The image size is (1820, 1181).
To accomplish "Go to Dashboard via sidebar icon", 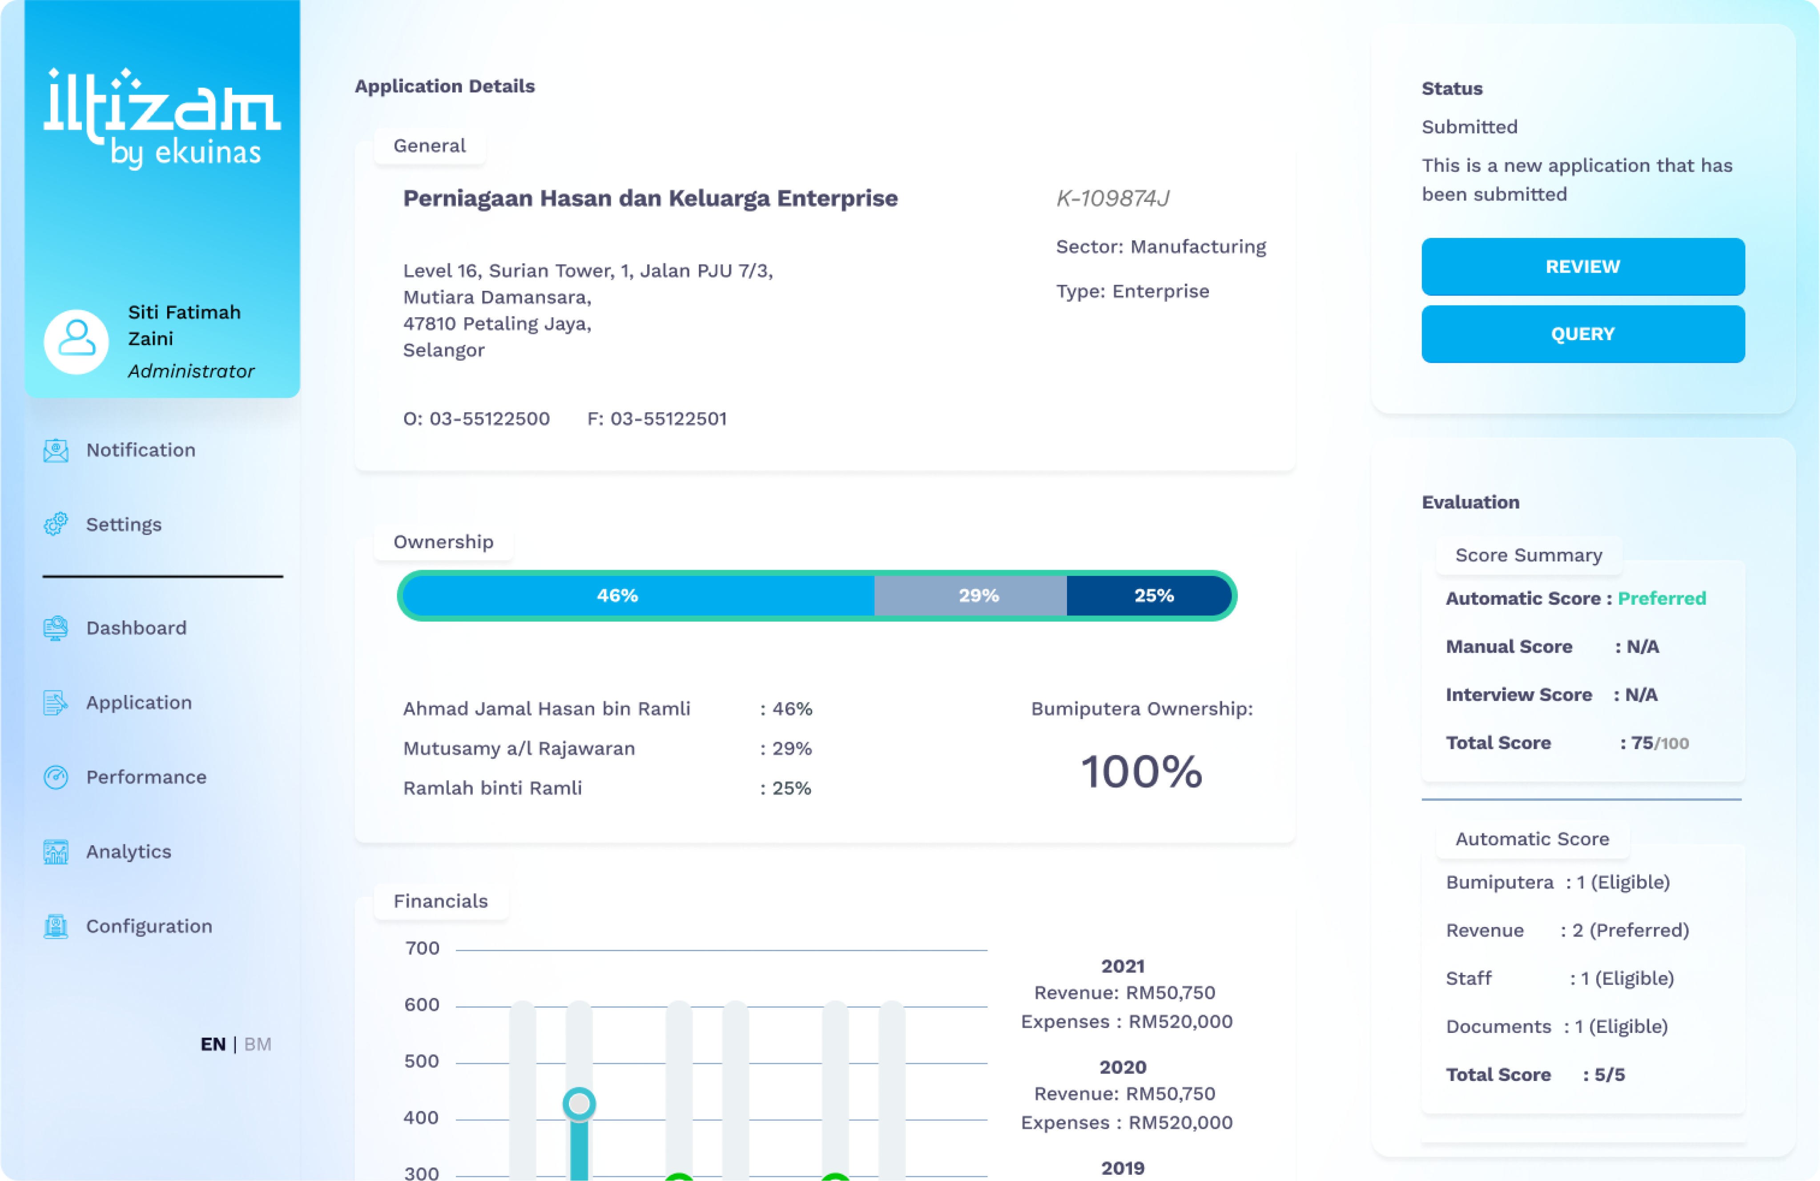I will click(56, 627).
